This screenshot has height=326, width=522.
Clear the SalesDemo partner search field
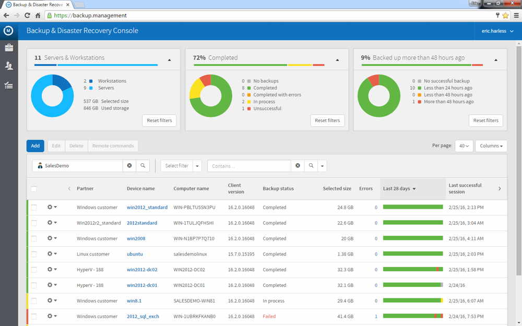129,165
